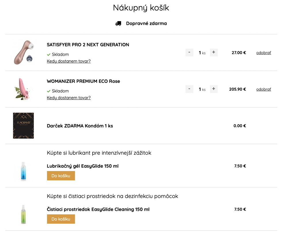Screen dimensions: 288x236
Task: Click the Womanizer quantity value '1 ks'
Action: pyautogui.click(x=202, y=89)
